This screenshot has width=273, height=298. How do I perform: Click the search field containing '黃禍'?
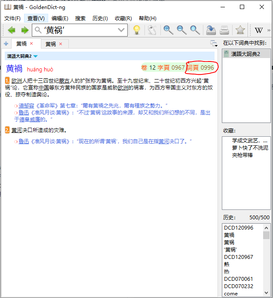click(80, 30)
